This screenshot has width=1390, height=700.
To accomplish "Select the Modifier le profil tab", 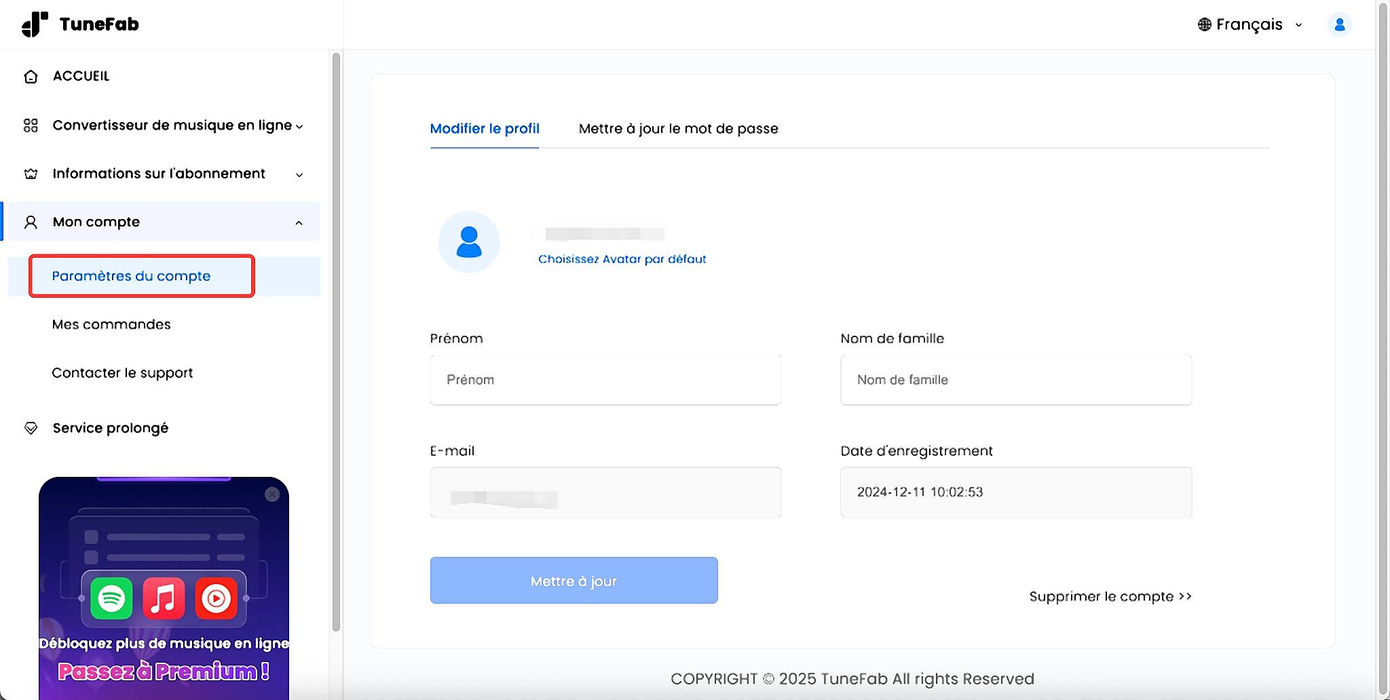I will pyautogui.click(x=485, y=129).
